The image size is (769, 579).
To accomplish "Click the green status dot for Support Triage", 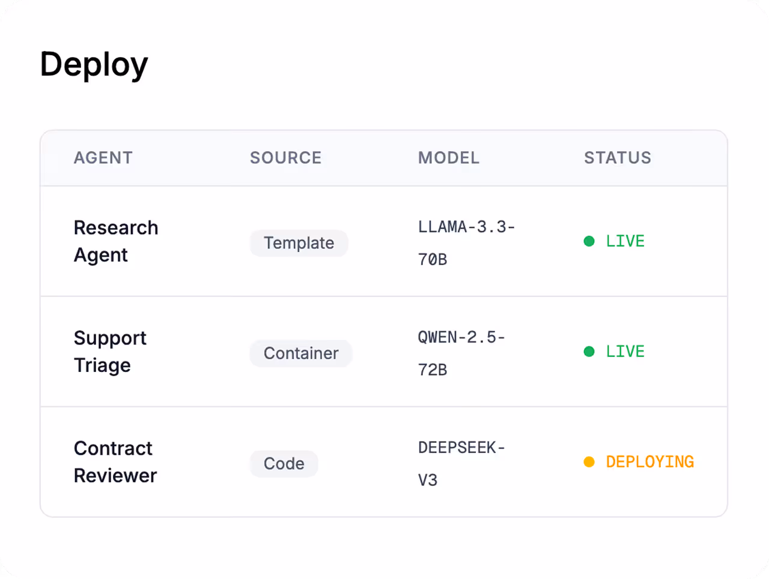I will point(589,352).
